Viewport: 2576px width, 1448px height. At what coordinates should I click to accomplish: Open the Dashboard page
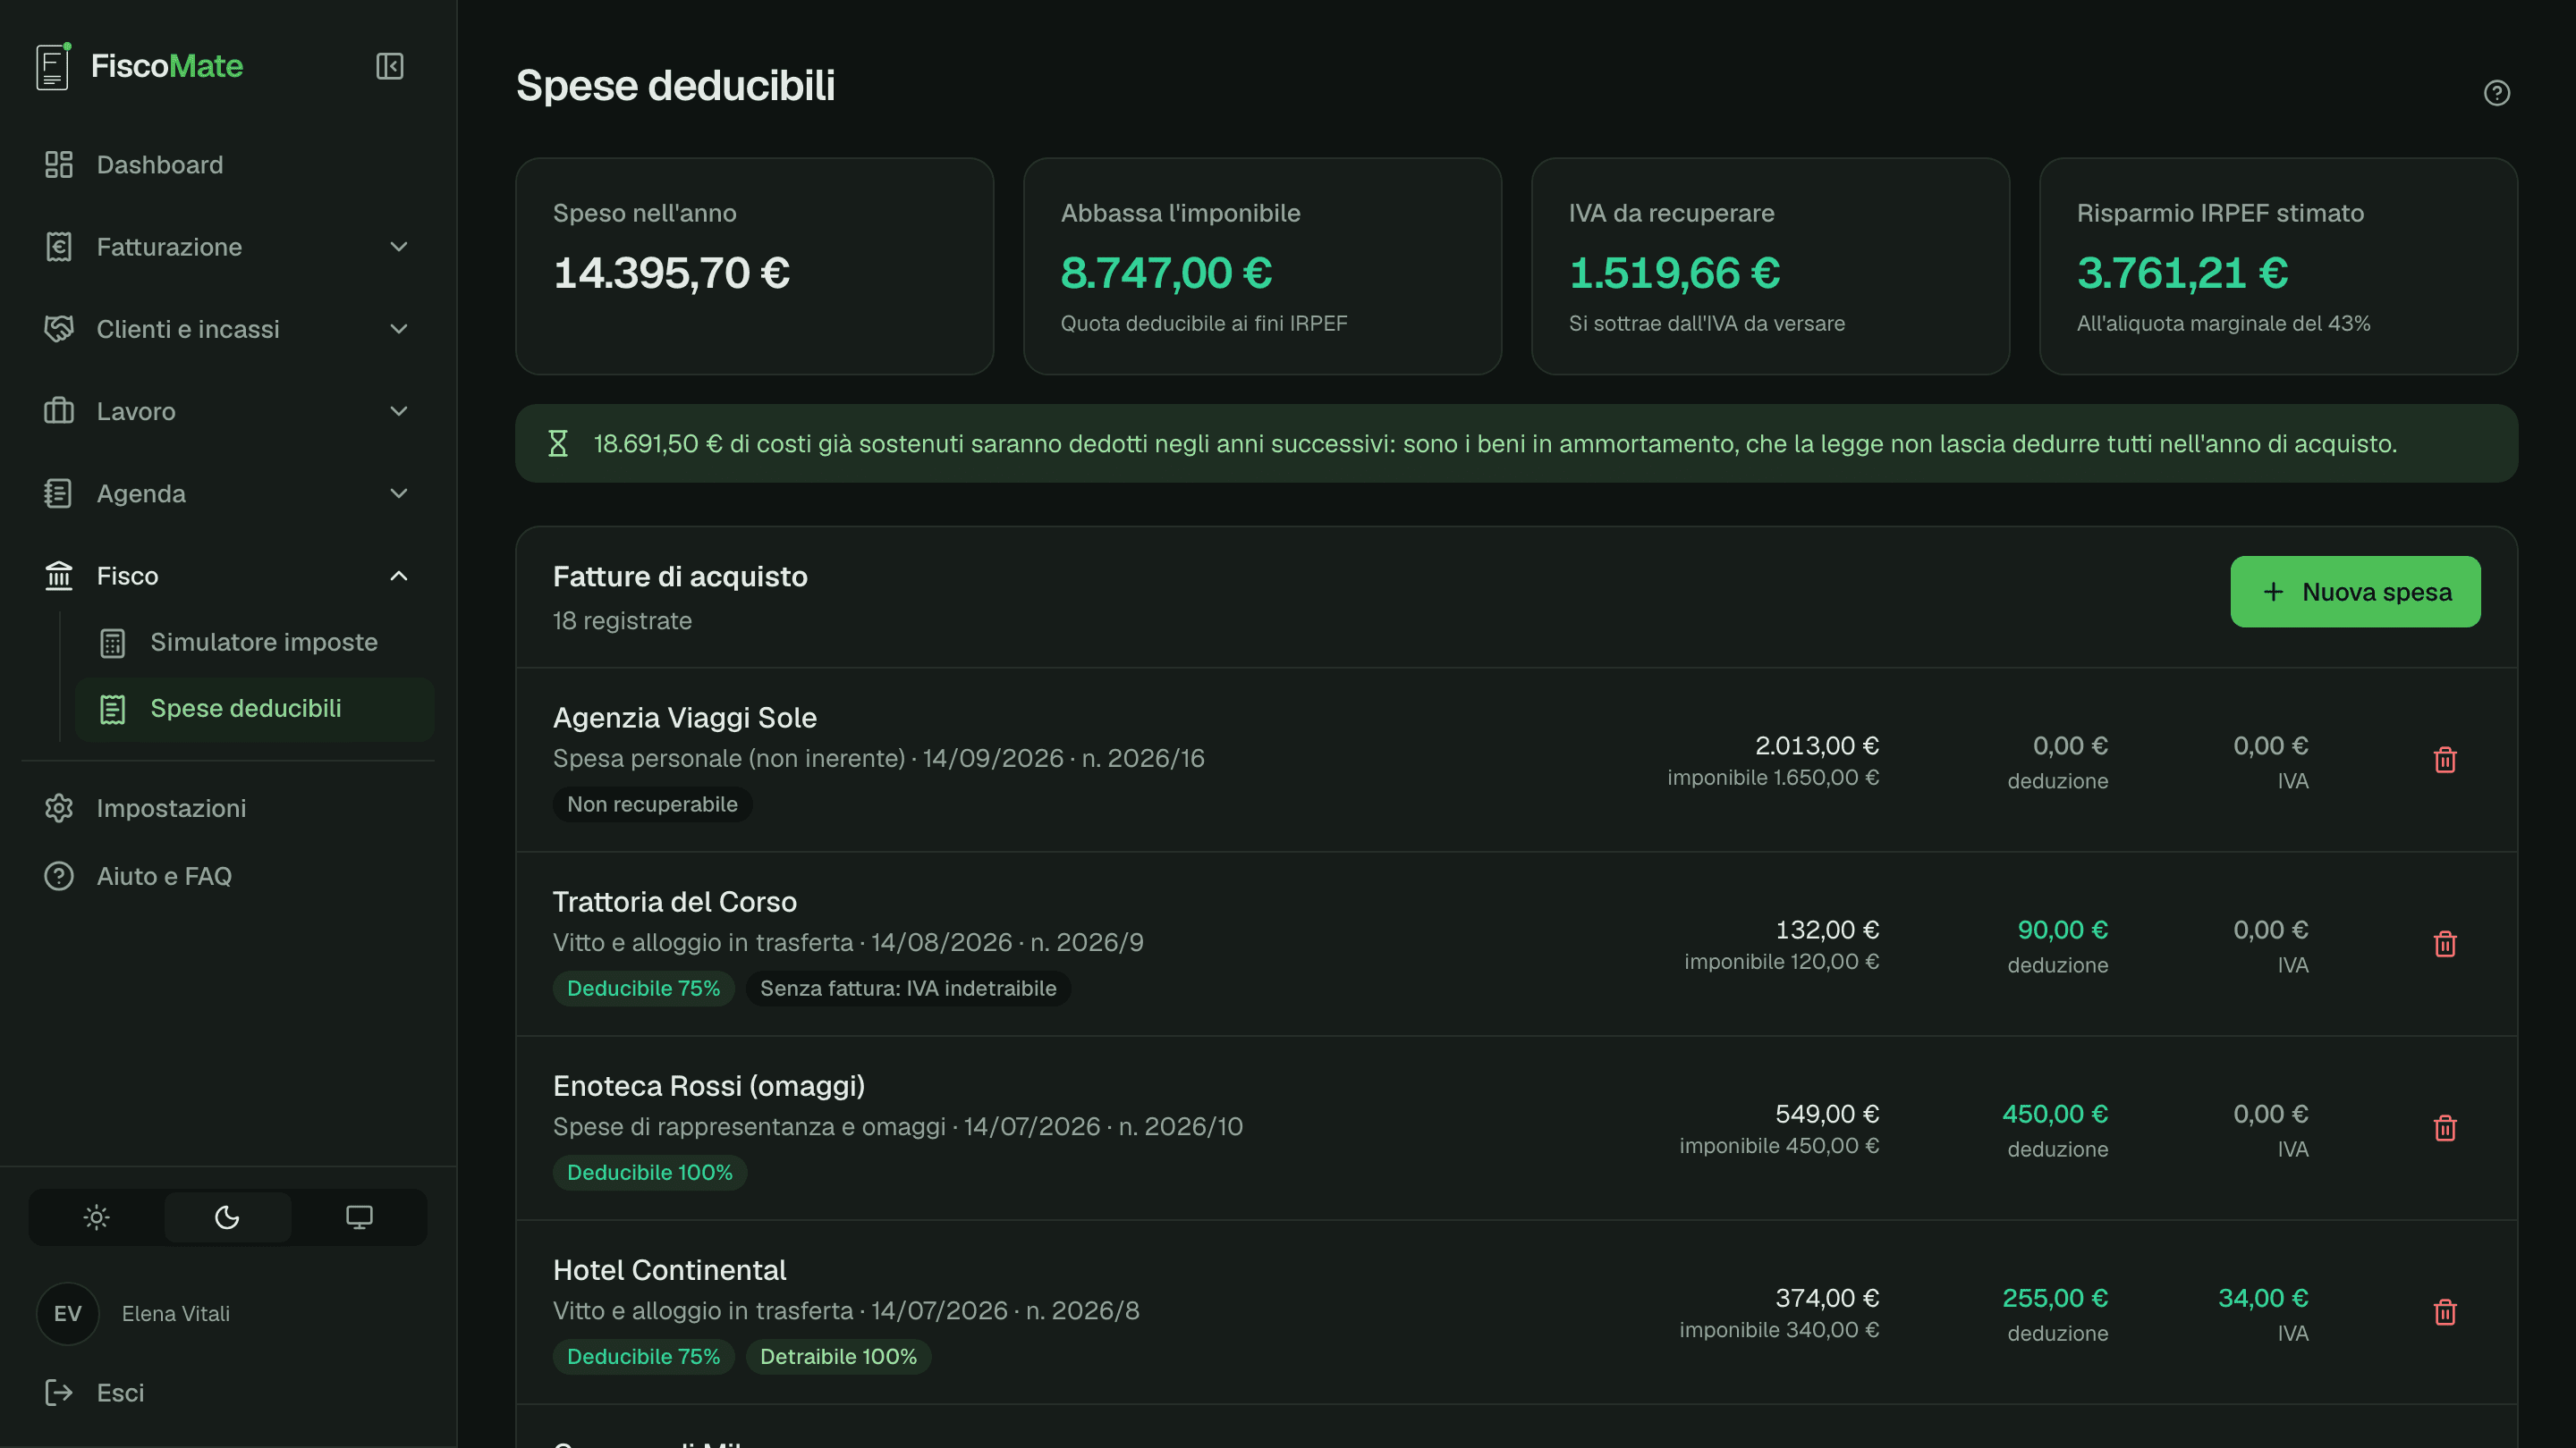(228, 164)
